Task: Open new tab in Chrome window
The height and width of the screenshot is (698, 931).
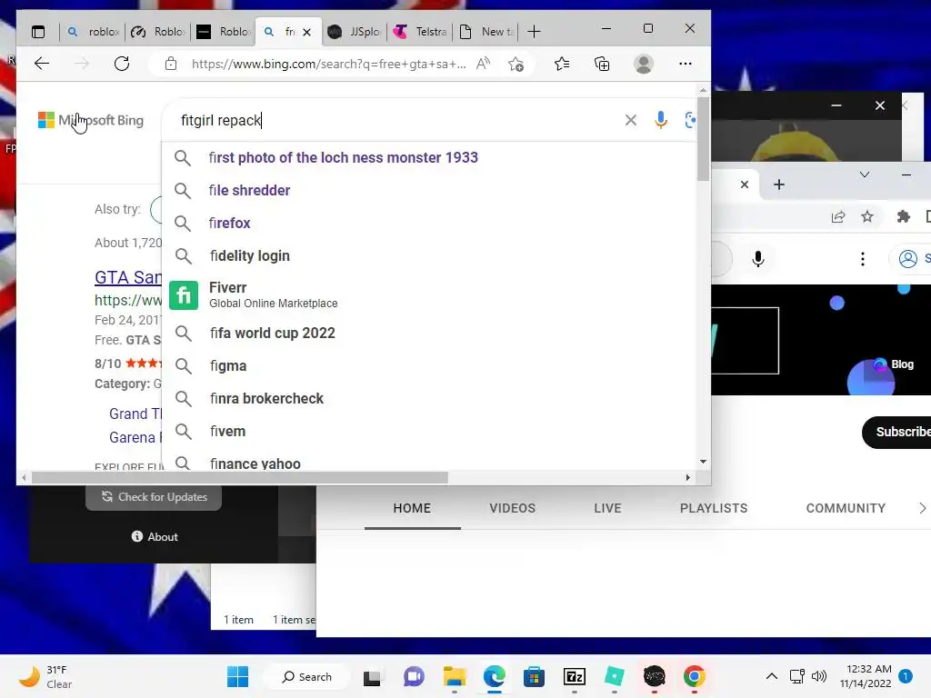Action: click(779, 184)
